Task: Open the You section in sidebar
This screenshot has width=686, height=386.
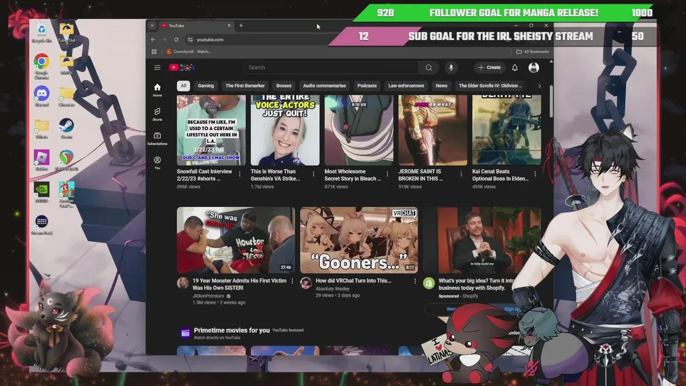Action: (x=157, y=163)
